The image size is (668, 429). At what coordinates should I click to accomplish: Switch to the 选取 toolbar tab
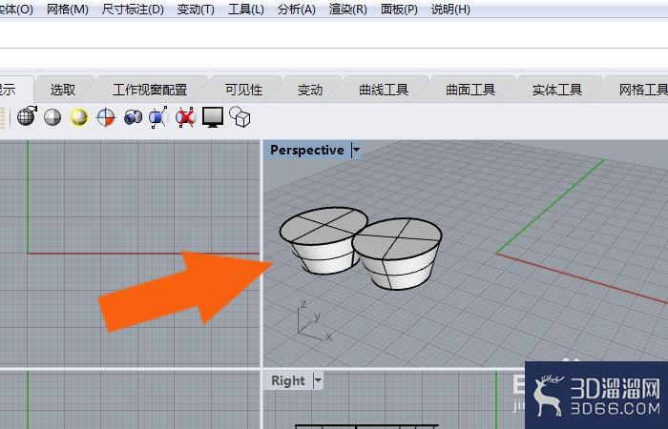(63, 90)
